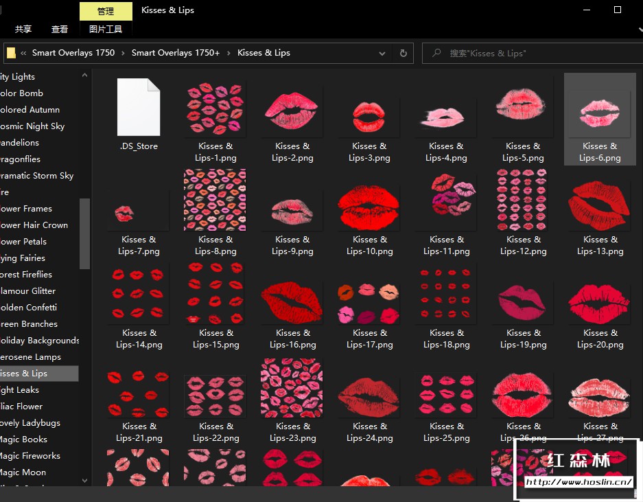
Task: Open the address bar history dropdown
Action: (x=382, y=54)
